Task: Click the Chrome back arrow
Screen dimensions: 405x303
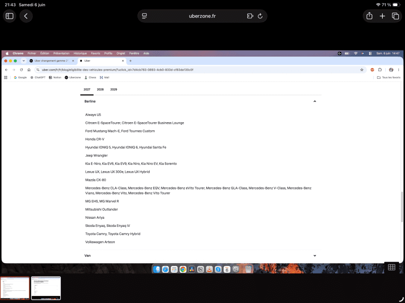Action: (7, 70)
